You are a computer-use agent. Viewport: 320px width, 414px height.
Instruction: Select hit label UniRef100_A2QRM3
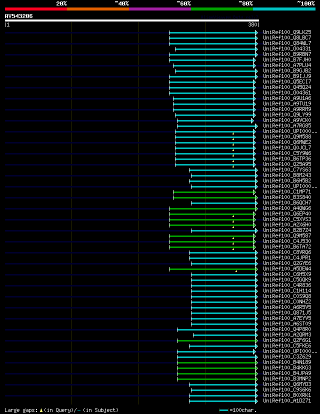(287, 335)
